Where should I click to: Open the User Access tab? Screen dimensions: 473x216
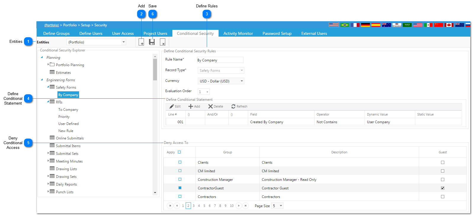coord(123,33)
